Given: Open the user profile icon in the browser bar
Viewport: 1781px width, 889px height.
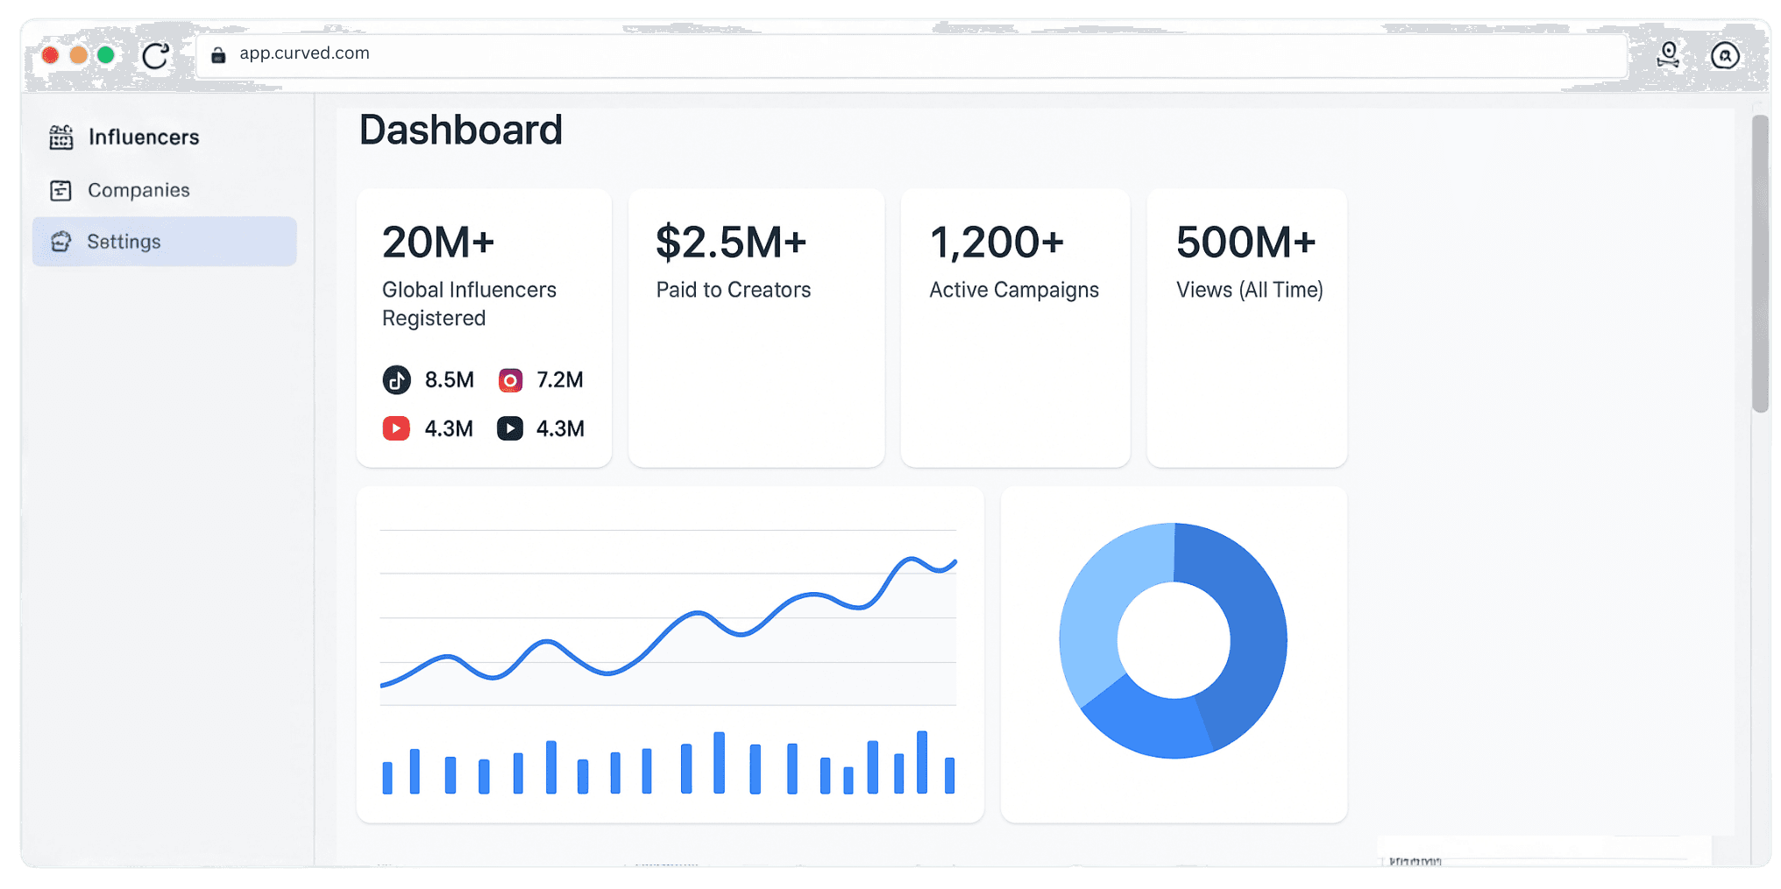Looking at the screenshot, I should (1668, 55).
